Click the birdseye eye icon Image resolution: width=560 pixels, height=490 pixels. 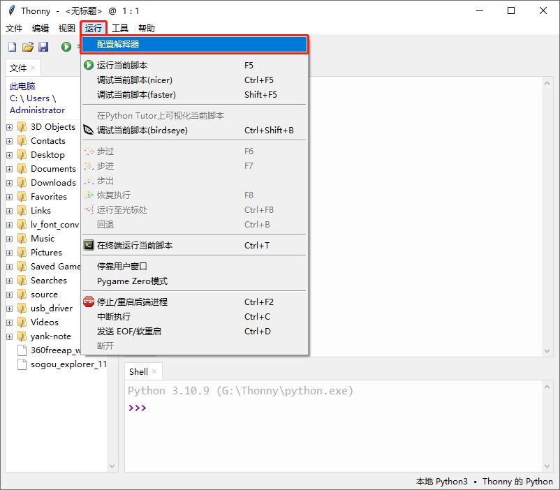[x=89, y=131]
